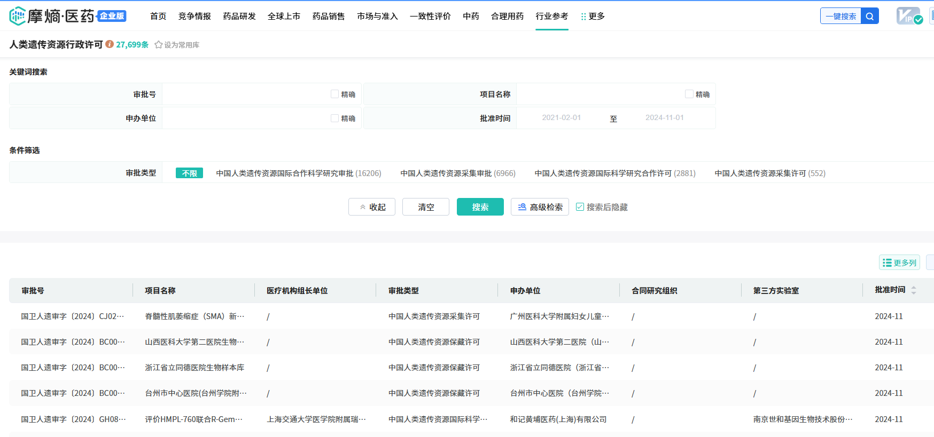Screen dimensions: 934x437
Task: Collapse the filter panel with 收起
Action: tap(372, 207)
